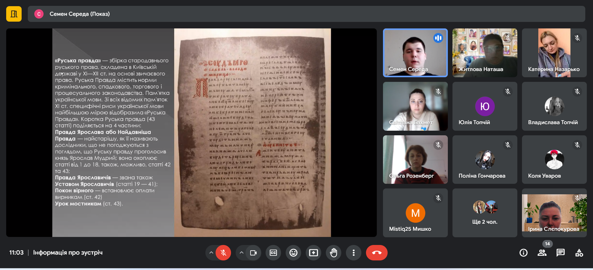Viewport: 593px width, 270px height.
Task: Click the Ще 2 чол. tile
Action: tap(485, 213)
